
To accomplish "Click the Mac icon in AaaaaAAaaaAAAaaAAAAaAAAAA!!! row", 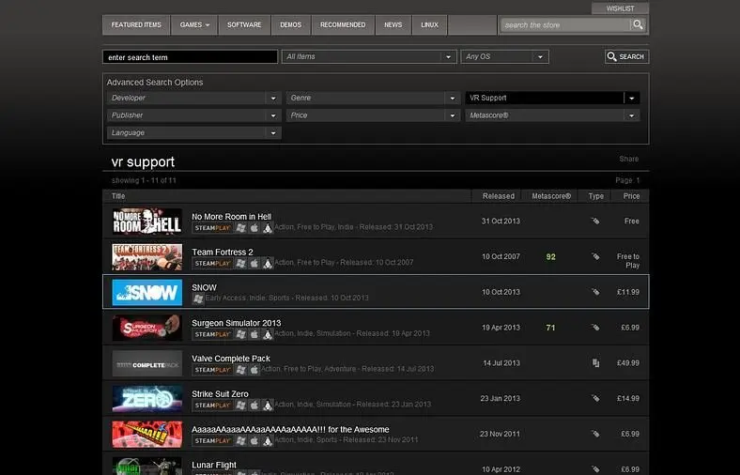I will coord(254,440).
